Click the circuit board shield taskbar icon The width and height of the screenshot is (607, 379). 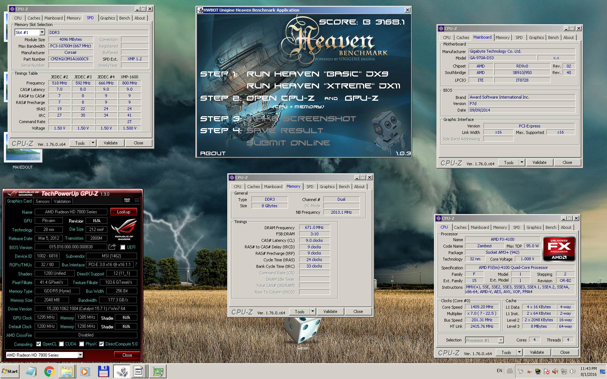click(x=158, y=371)
